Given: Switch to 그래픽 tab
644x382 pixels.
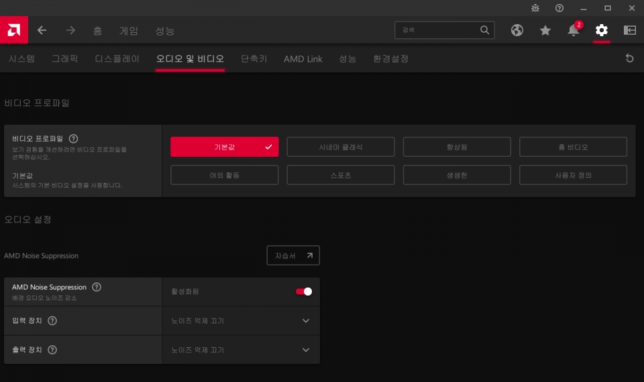Looking at the screenshot, I should click(65, 59).
